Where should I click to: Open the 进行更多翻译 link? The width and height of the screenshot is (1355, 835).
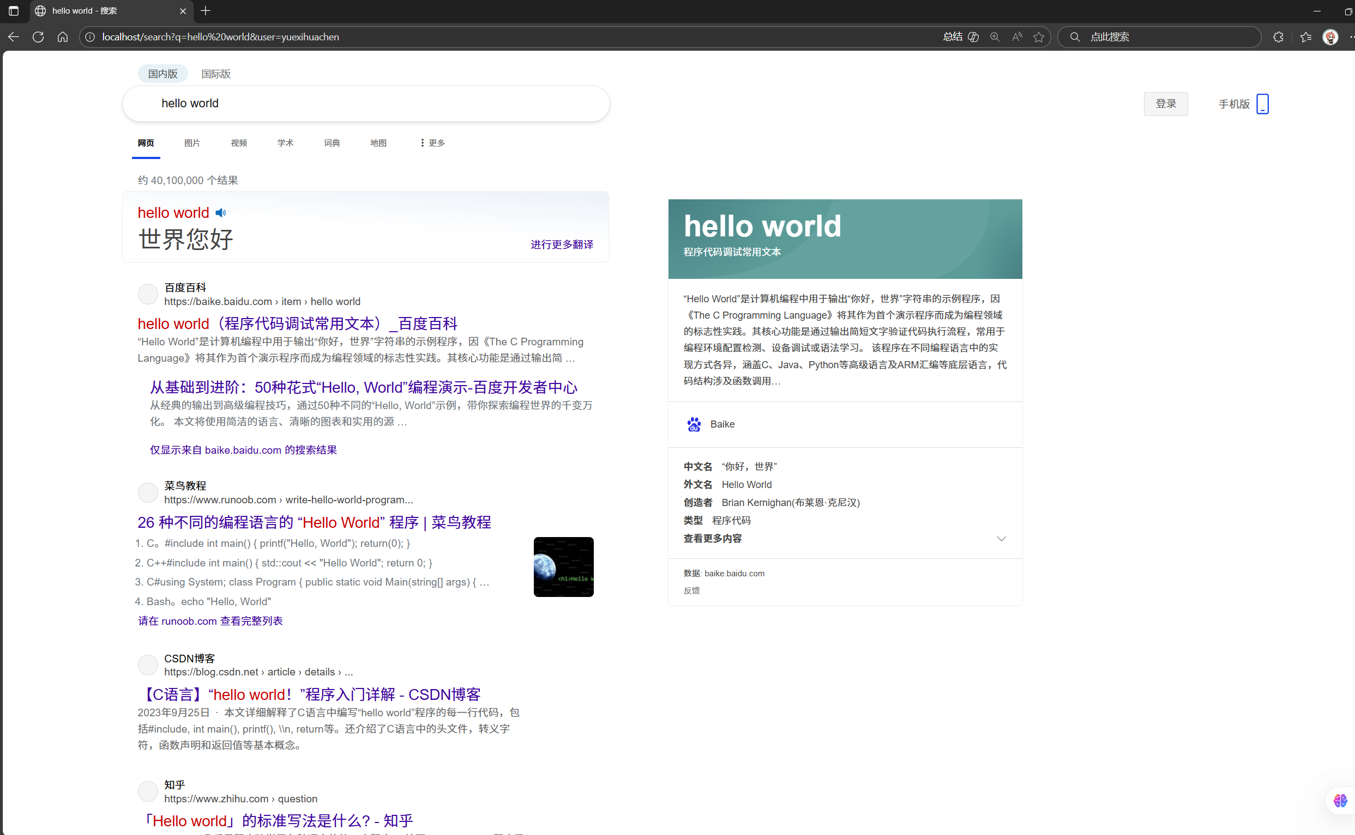[562, 245]
